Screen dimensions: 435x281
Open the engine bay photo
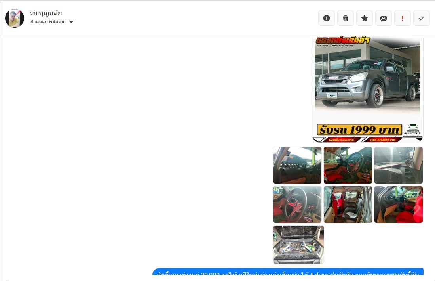point(298,245)
